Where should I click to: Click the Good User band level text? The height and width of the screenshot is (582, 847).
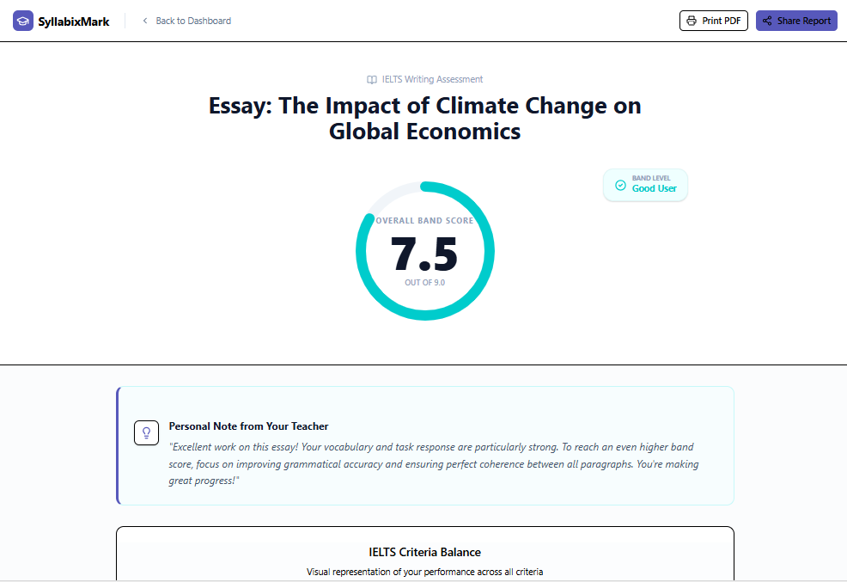coord(655,189)
